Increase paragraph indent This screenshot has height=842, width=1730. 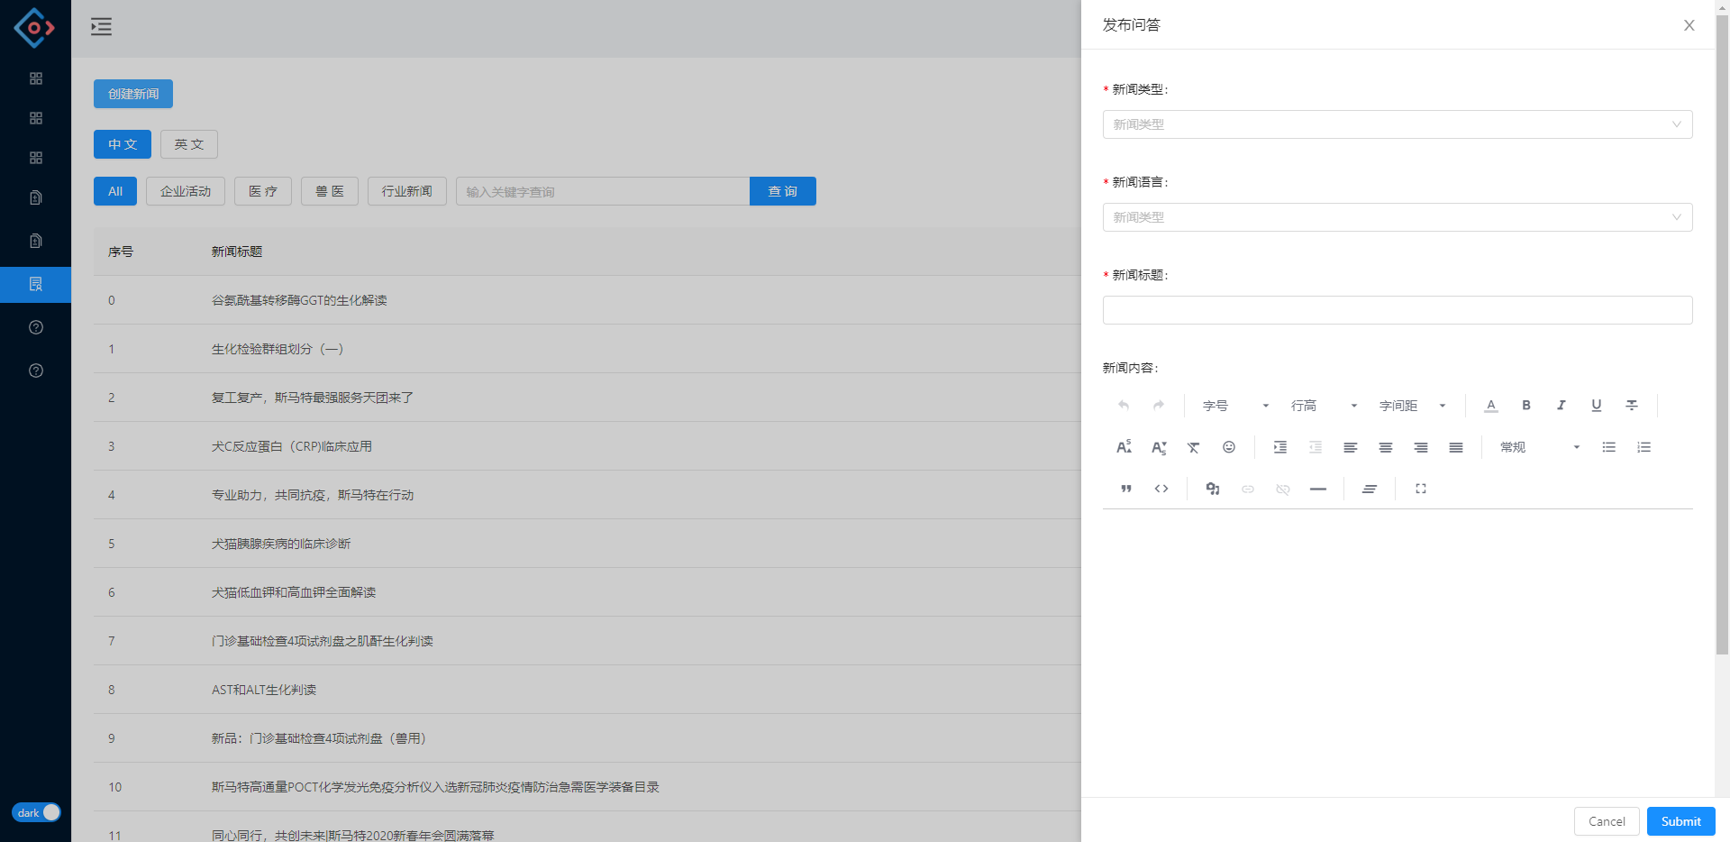coord(1280,447)
